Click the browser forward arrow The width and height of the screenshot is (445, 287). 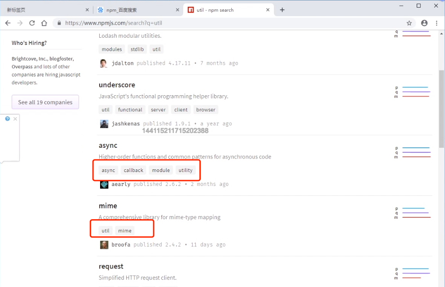[20, 23]
